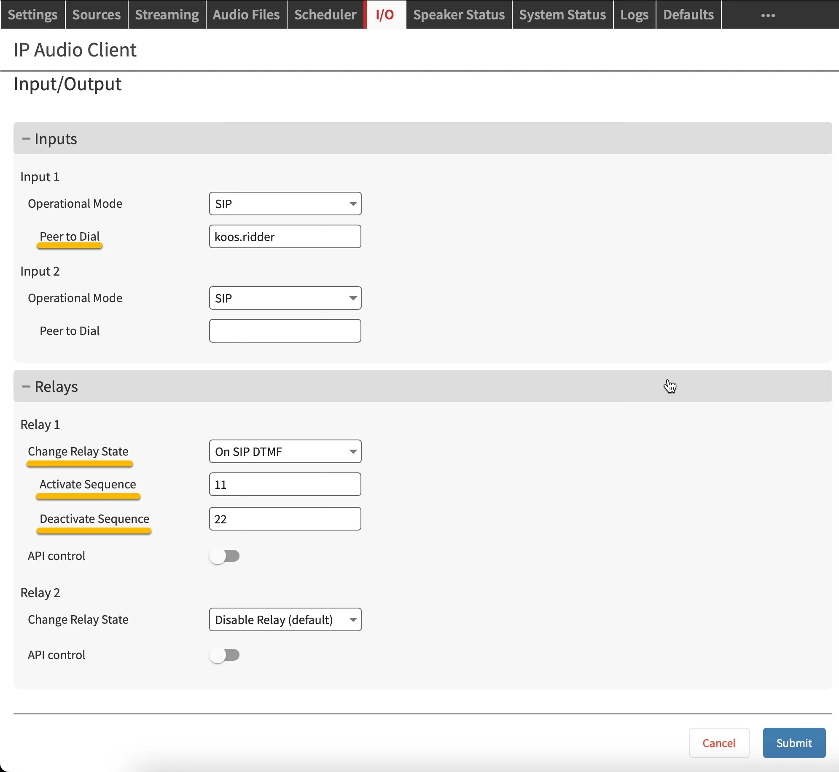Screen dimensions: 839x772
Task: Open the System Status tab
Action: 562,15
